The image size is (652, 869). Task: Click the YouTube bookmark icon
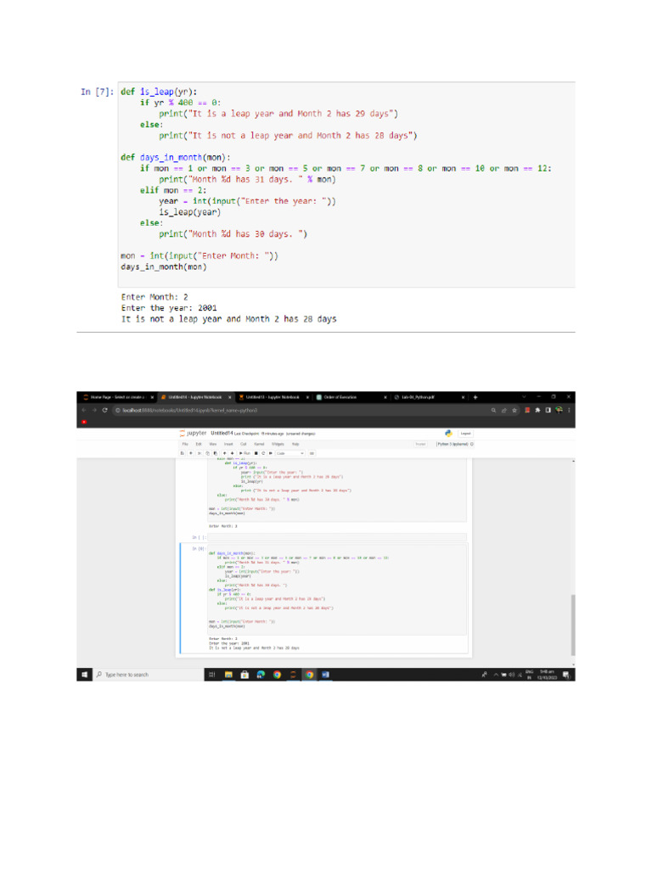coord(84,422)
